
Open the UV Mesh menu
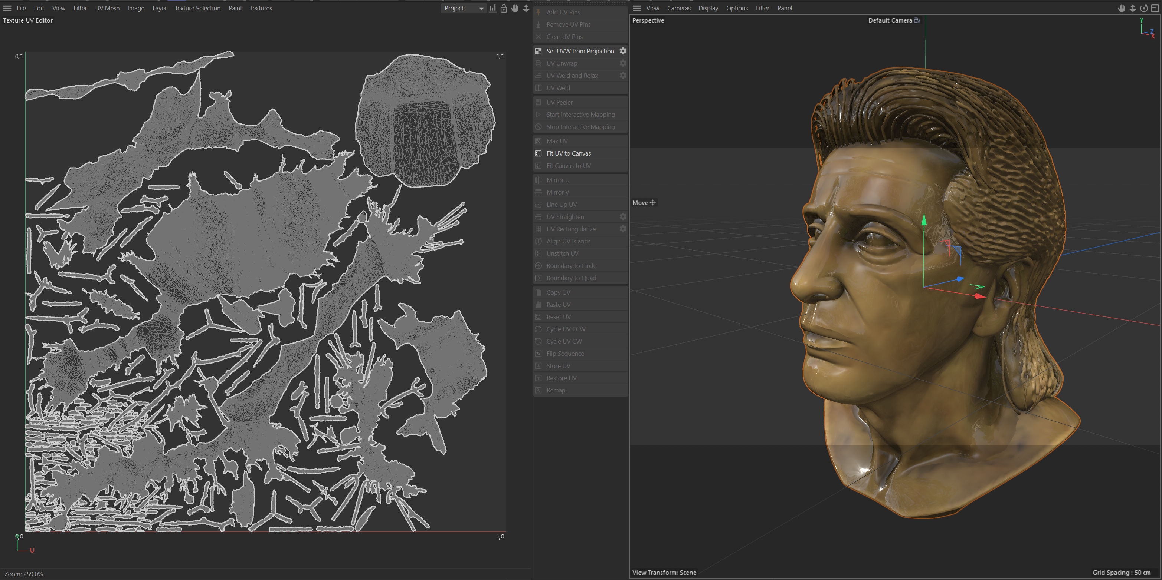click(x=107, y=8)
